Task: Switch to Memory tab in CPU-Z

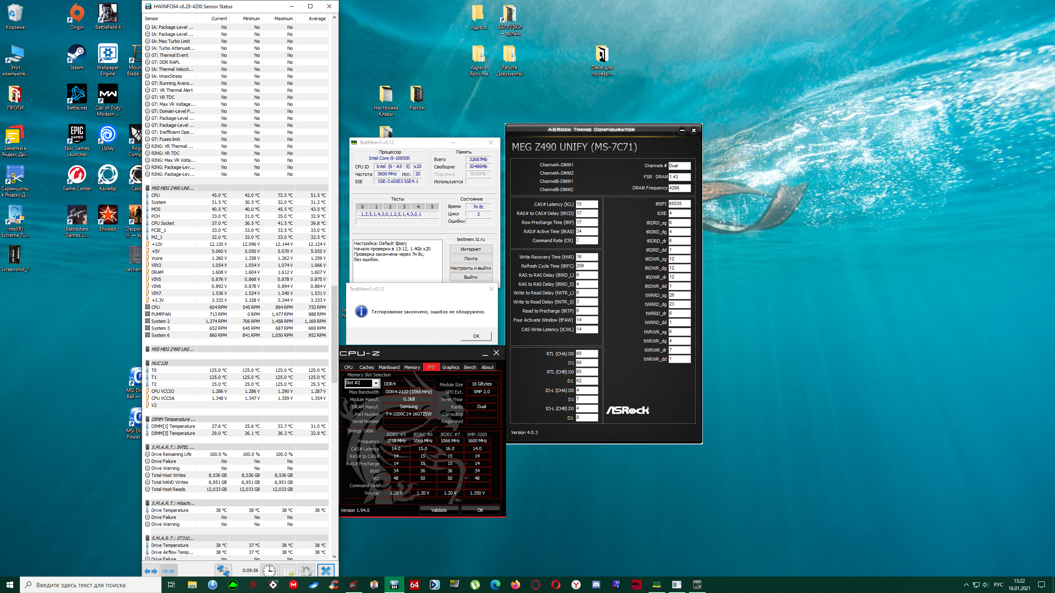Action: [412, 367]
